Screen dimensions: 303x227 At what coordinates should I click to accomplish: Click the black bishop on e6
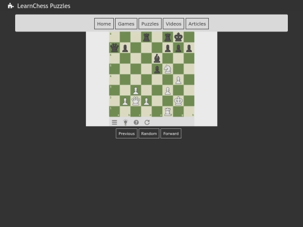(x=157, y=58)
